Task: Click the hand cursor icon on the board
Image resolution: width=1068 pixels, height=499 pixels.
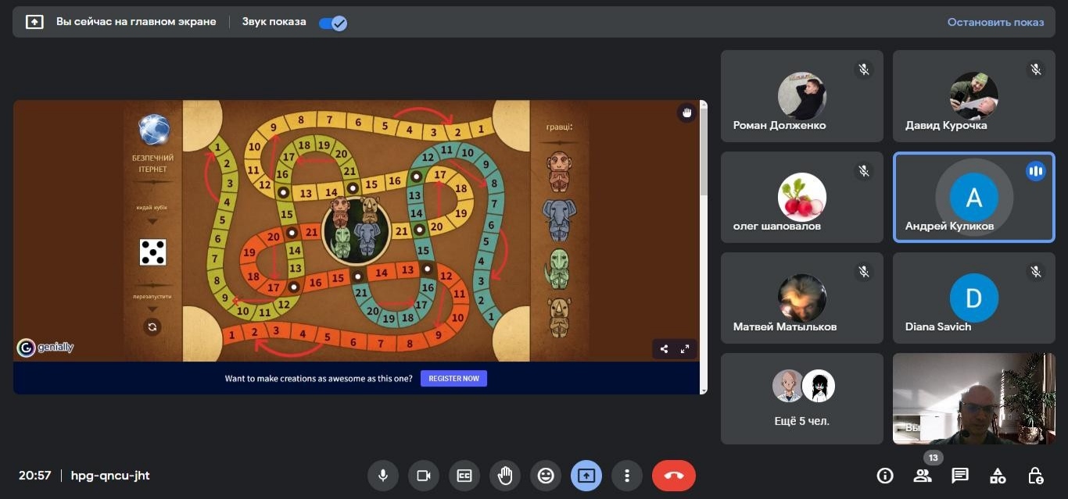Action: pyautogui.click(x=686, y=112)
